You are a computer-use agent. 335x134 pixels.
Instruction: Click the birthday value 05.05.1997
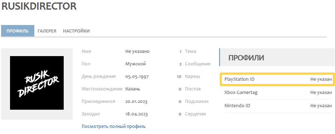[x=137, y=76]
